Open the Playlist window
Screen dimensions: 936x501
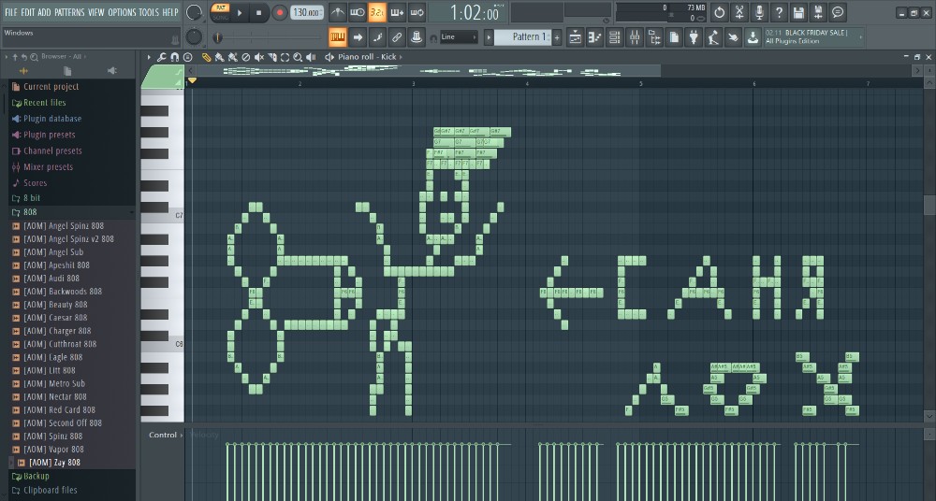click(x=575, y=37)
